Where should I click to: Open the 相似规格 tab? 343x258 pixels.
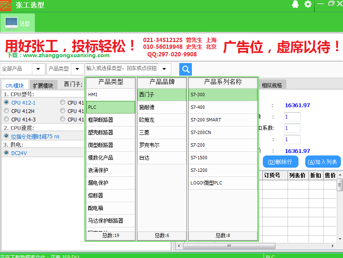(272, 85)
